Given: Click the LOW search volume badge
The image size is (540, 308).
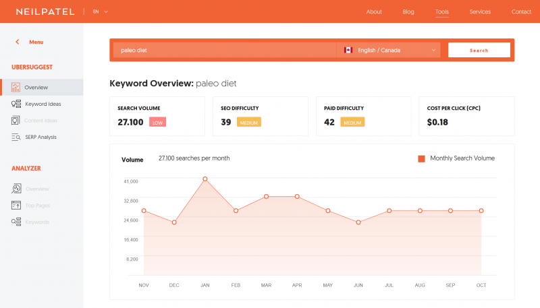Looking at the screenshot, I should pos(157,122).
